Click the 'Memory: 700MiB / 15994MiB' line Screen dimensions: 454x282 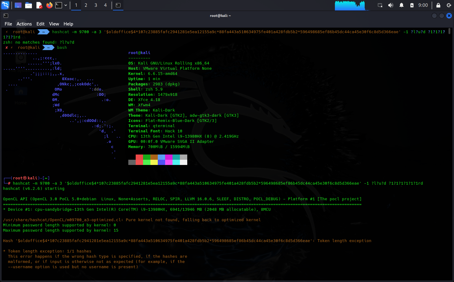coord(159,147)
